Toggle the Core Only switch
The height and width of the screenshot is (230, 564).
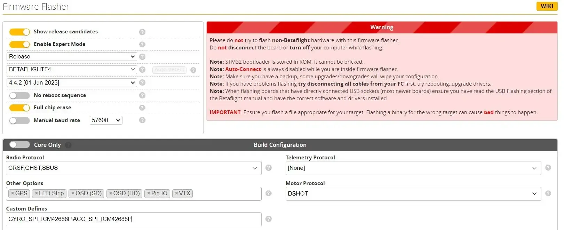point(19,144)
